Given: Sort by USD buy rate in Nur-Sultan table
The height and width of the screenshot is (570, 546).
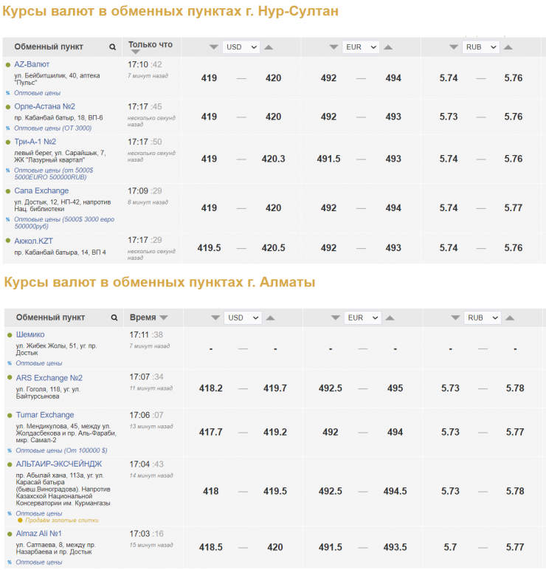Looking at the screenshot, I should 213,47.
